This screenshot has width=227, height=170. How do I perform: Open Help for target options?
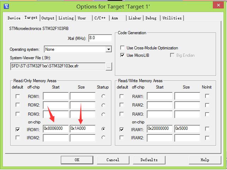click(x=205, y=160)
